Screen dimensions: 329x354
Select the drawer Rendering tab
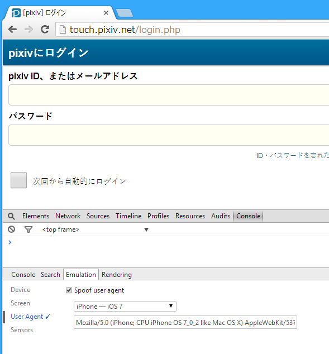coord(117,275)
